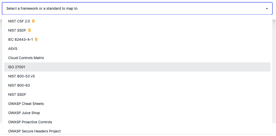Select IEC 62443-4-1 from the list

pyautogui.click(x=20, y=39)
